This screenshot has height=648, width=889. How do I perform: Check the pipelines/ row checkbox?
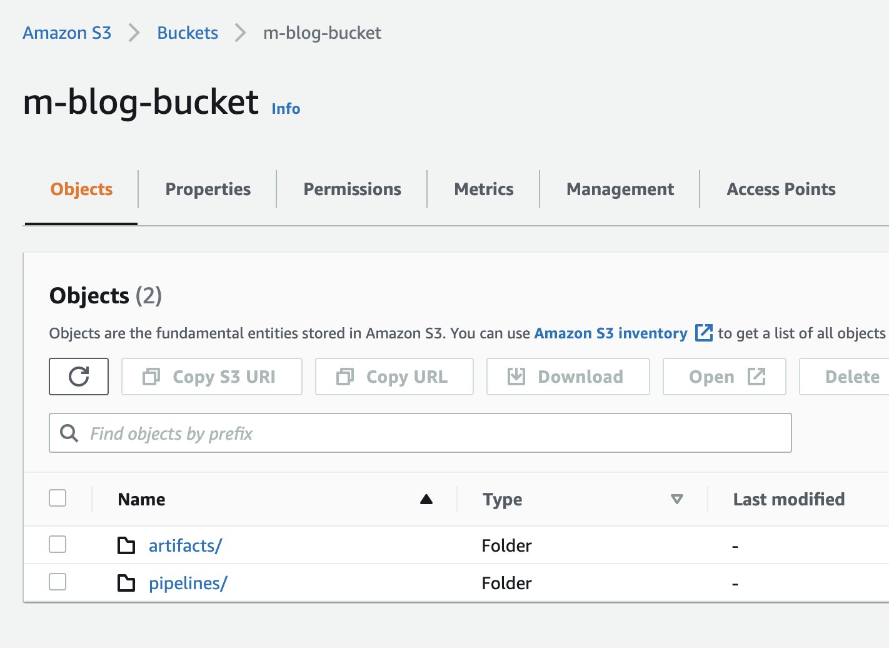(58, 582)
